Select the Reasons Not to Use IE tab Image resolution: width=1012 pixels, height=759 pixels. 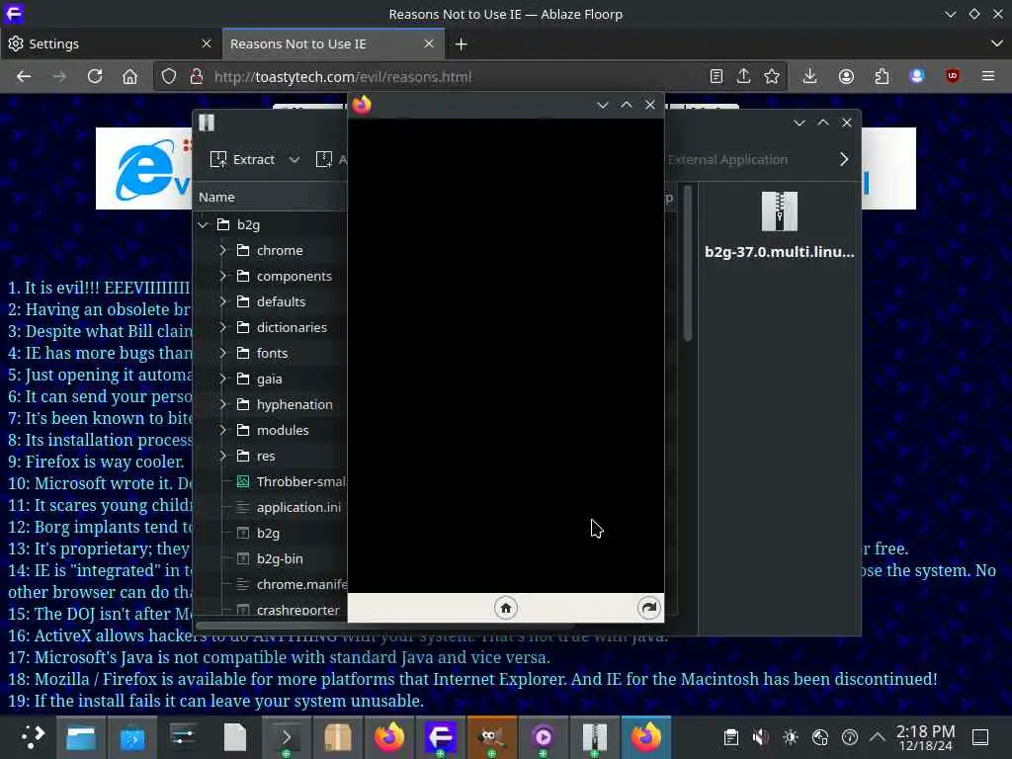333,43
